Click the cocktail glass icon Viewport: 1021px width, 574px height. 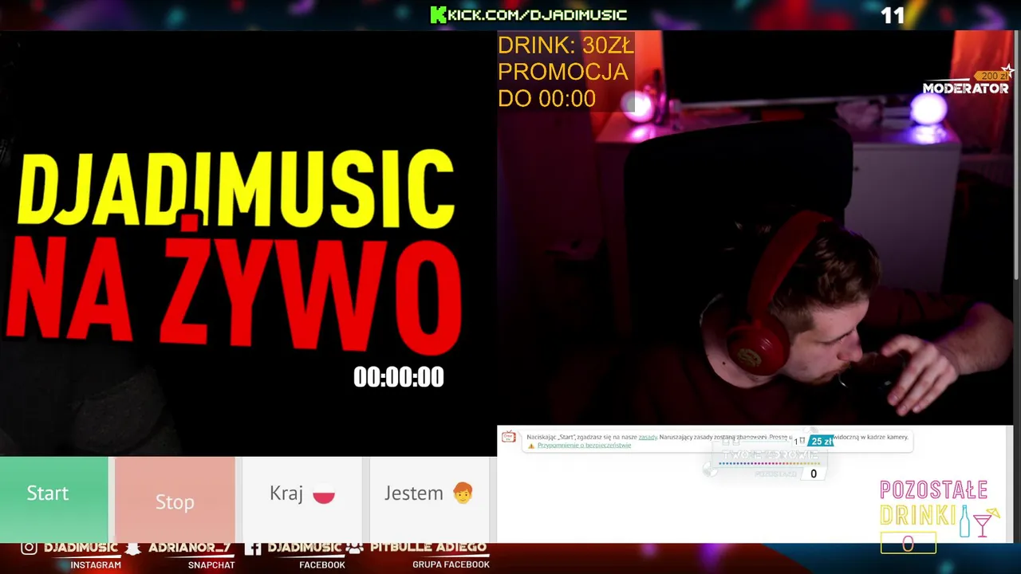click(986, 521)
